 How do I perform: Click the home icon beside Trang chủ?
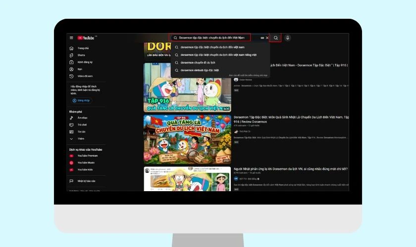71,48
